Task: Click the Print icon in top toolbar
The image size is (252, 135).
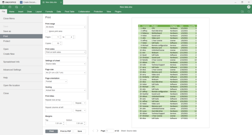Action: point(10,7)
